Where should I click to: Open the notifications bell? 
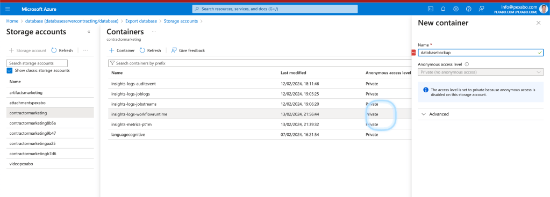click(443, 9)
